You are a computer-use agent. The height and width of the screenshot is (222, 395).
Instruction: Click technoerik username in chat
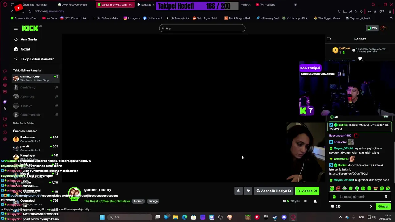[341, 159]
